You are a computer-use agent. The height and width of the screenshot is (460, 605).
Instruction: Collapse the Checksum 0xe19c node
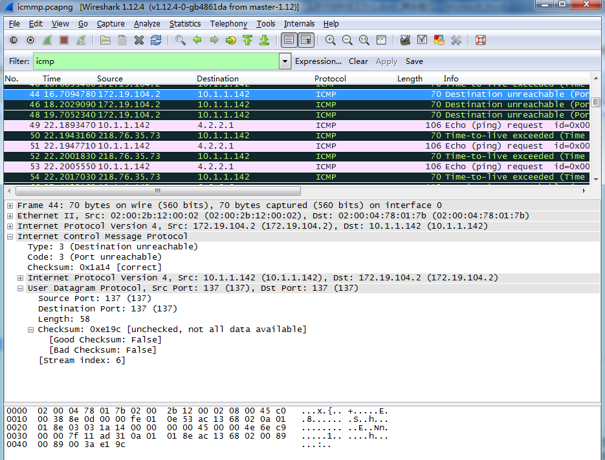click(x=31, y=329)
